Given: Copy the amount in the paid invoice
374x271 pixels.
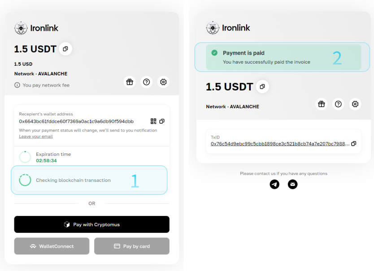Looking at the screenshot, I should pos(262,86).
